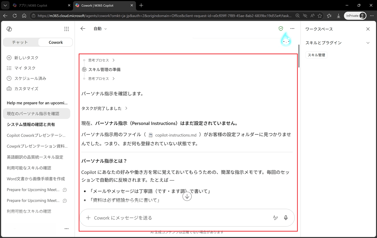Click browser back arrow

tap(5, 16)
